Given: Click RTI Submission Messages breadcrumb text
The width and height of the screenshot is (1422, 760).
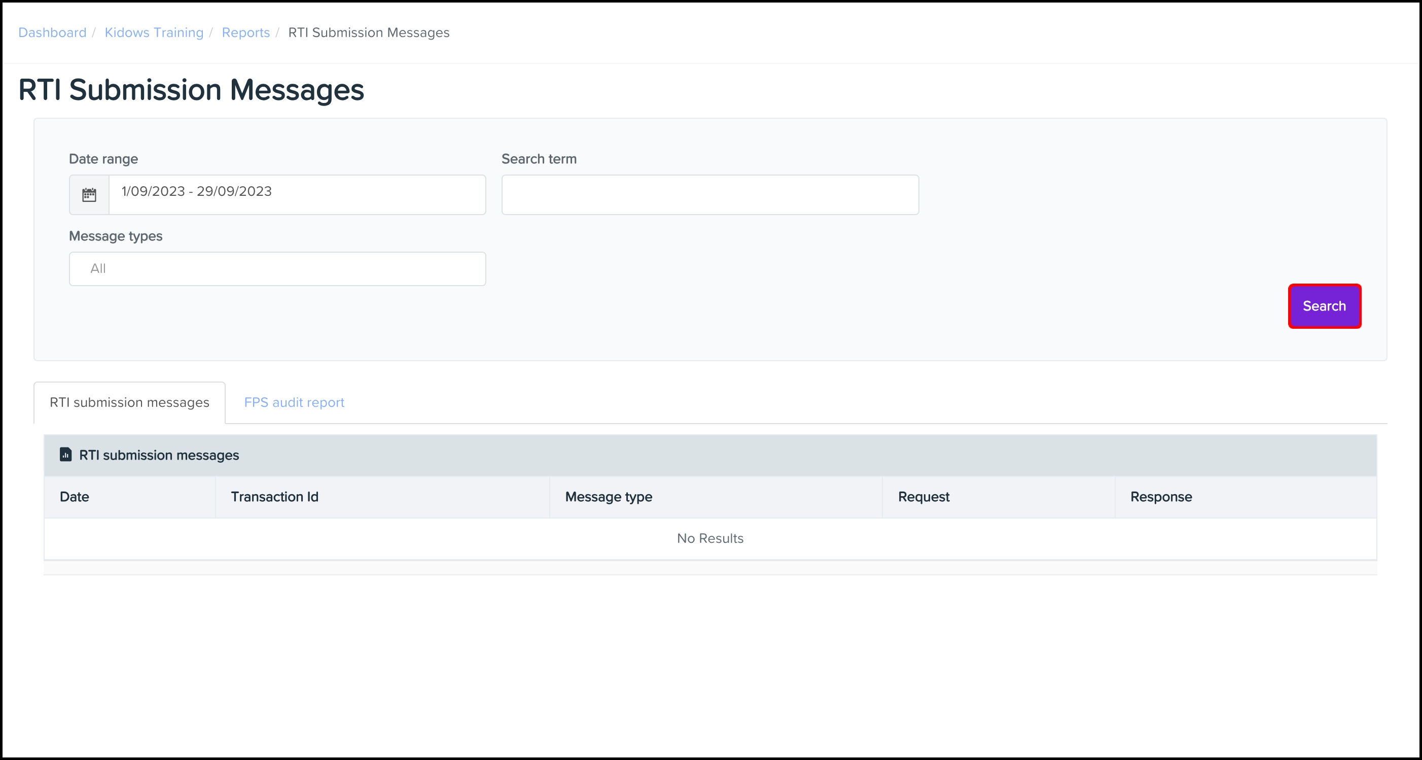Looking at the screenshot, I should click(x=369, y=32).
